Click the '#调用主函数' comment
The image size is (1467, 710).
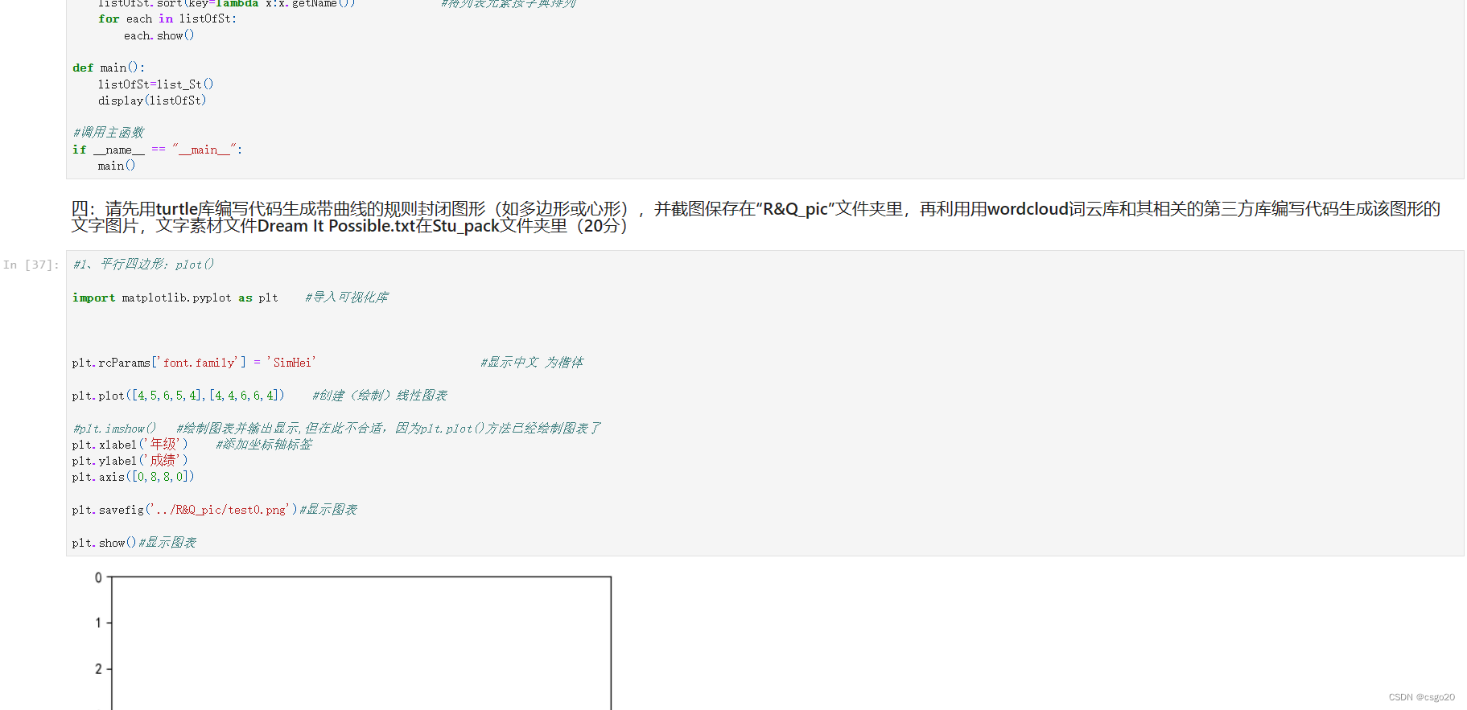[x=108, y=133]
